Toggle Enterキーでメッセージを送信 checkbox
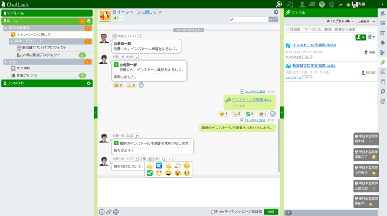The width and height of the screenshot is (387, 216). (x=213, y=212)
